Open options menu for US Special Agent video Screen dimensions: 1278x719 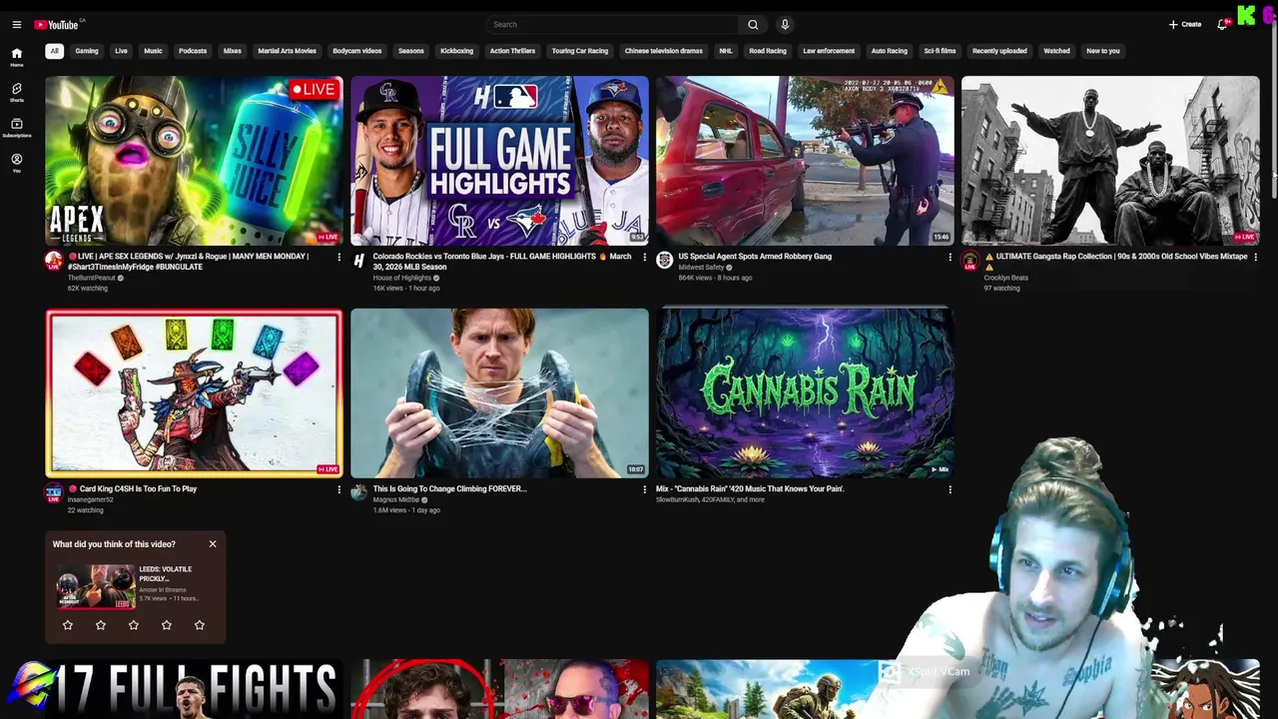[x=950, y=258]
